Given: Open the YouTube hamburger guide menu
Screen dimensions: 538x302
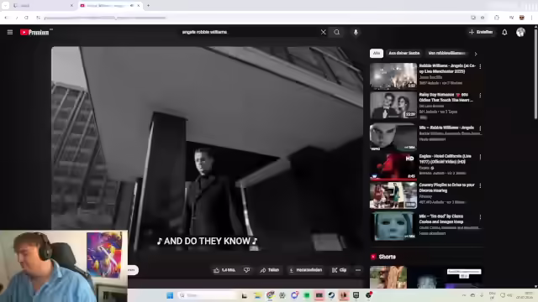Looking at the screenshot, I should (x=9, y=32).
